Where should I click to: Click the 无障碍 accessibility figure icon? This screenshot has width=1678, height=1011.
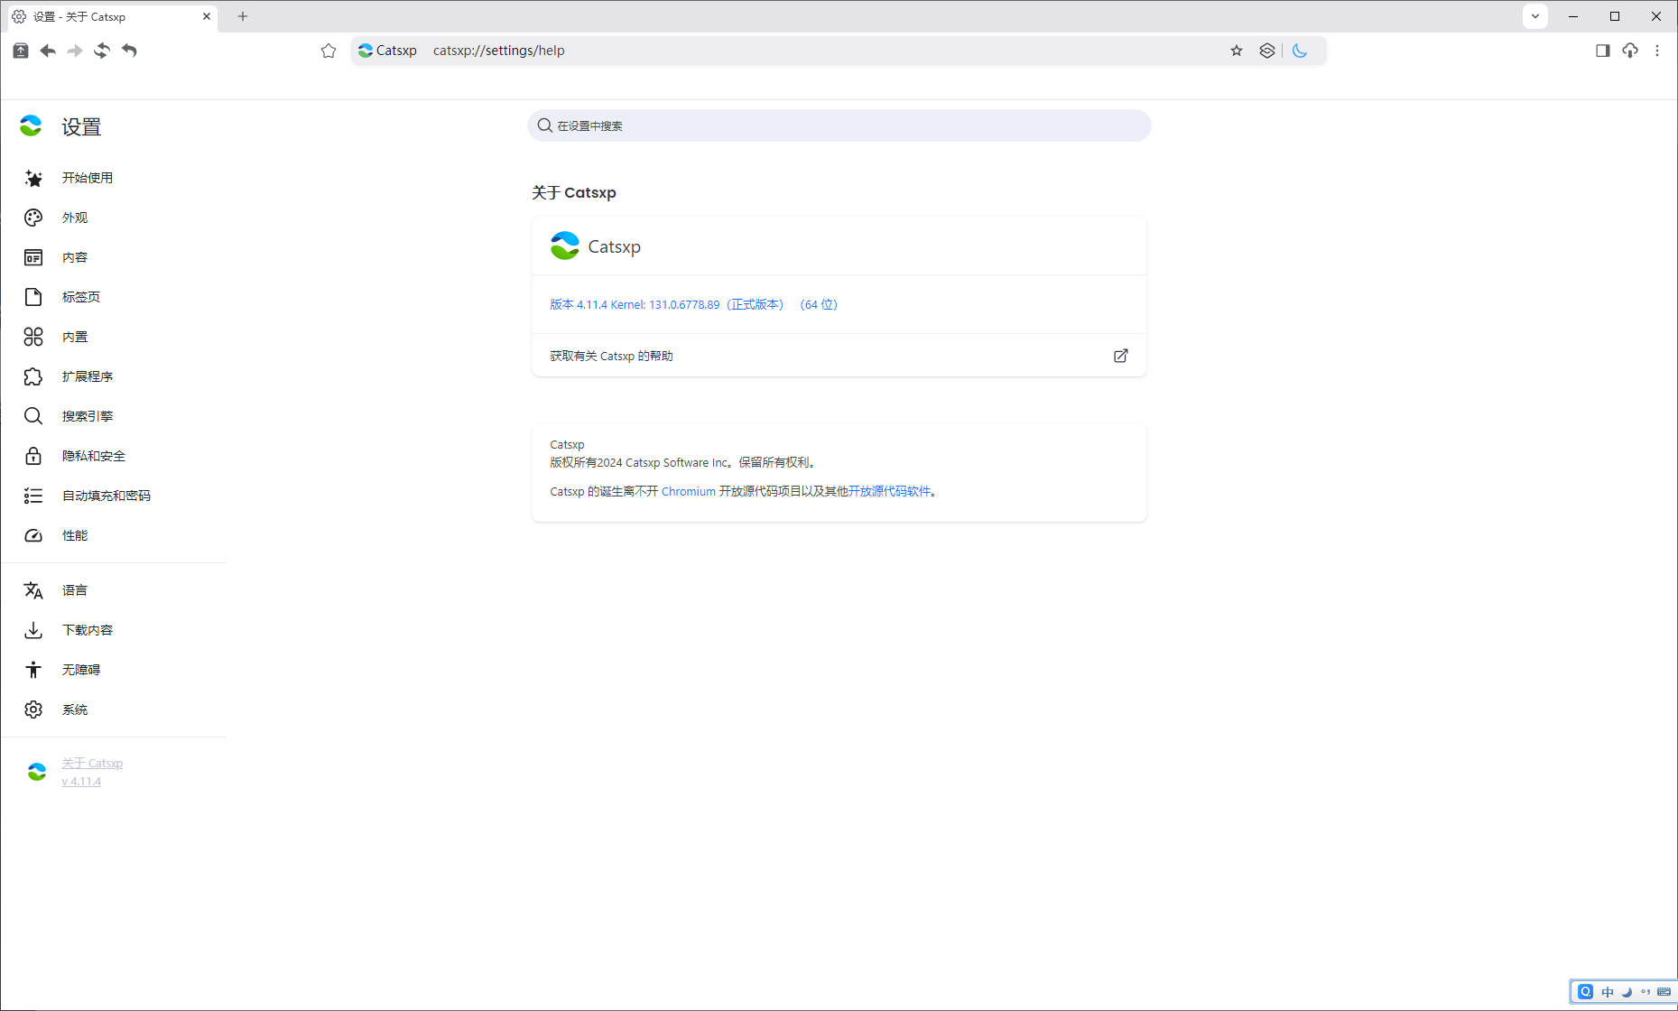33,670
